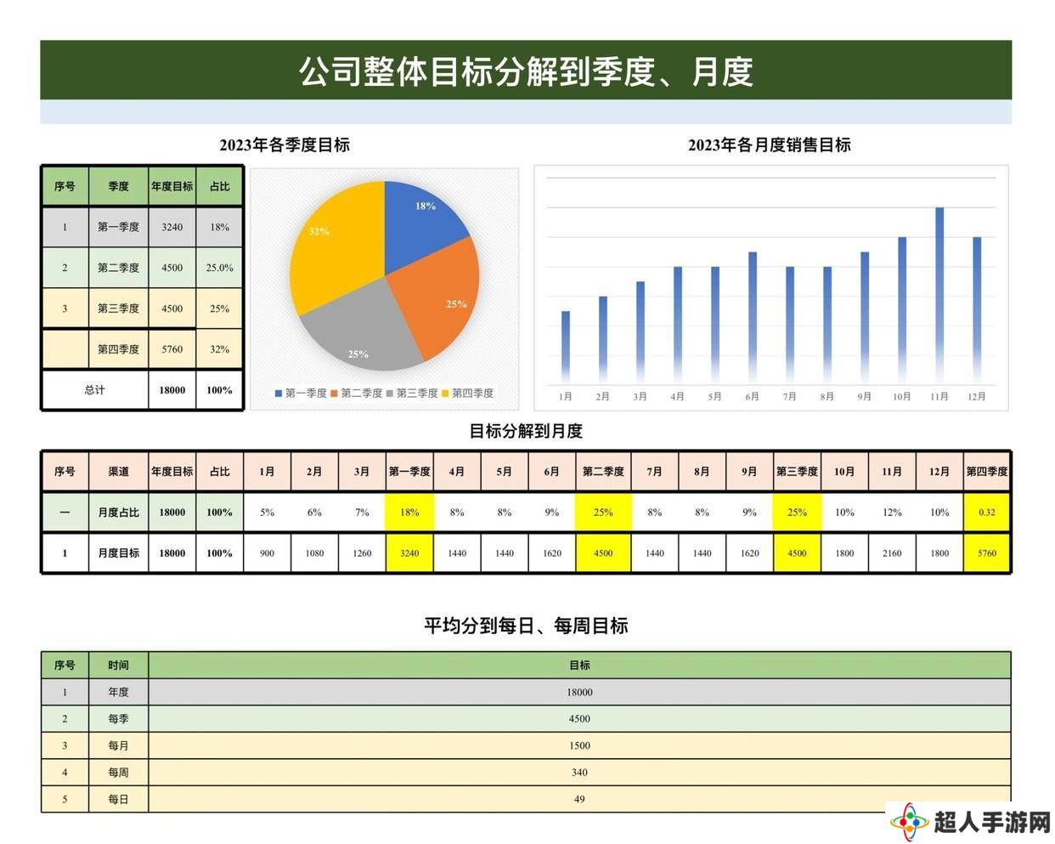Select the yellow 32% pie slice

point(331,246)
